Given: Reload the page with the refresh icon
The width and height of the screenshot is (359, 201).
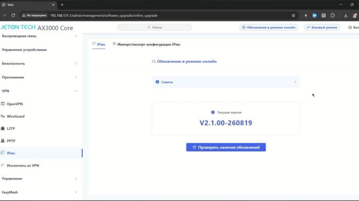Looking at the screenshot, I should pyautogui.click(x=13, y=15).
